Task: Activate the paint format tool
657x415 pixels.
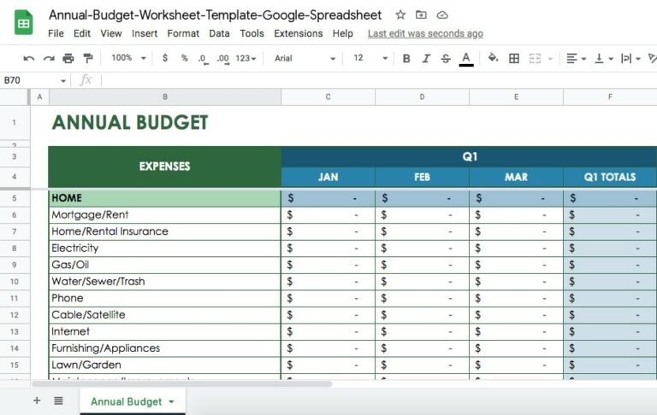Action: [88, 58]
